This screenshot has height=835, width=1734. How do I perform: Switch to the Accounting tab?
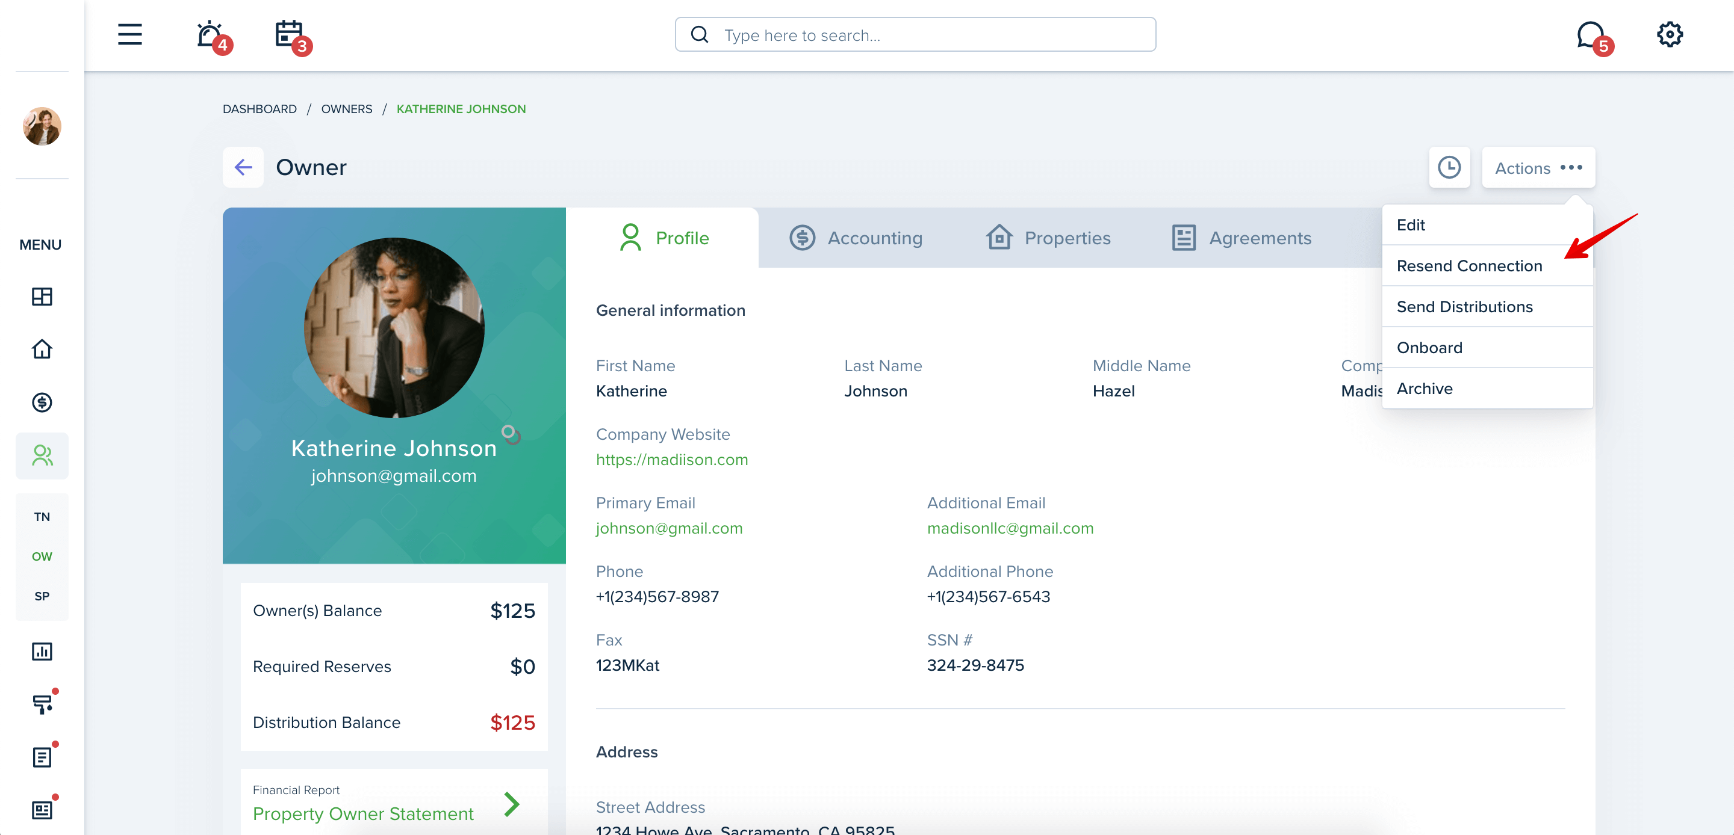(x=856, y=238)
